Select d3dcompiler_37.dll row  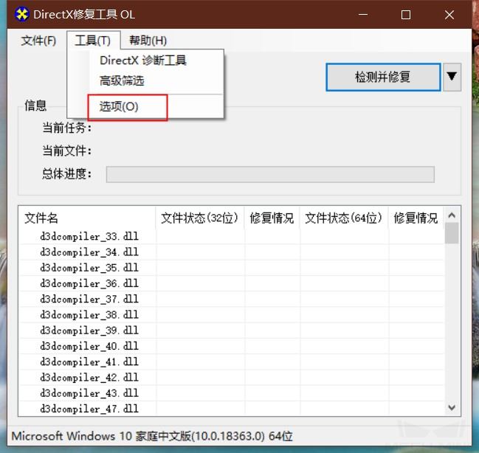tap(231, 299)
